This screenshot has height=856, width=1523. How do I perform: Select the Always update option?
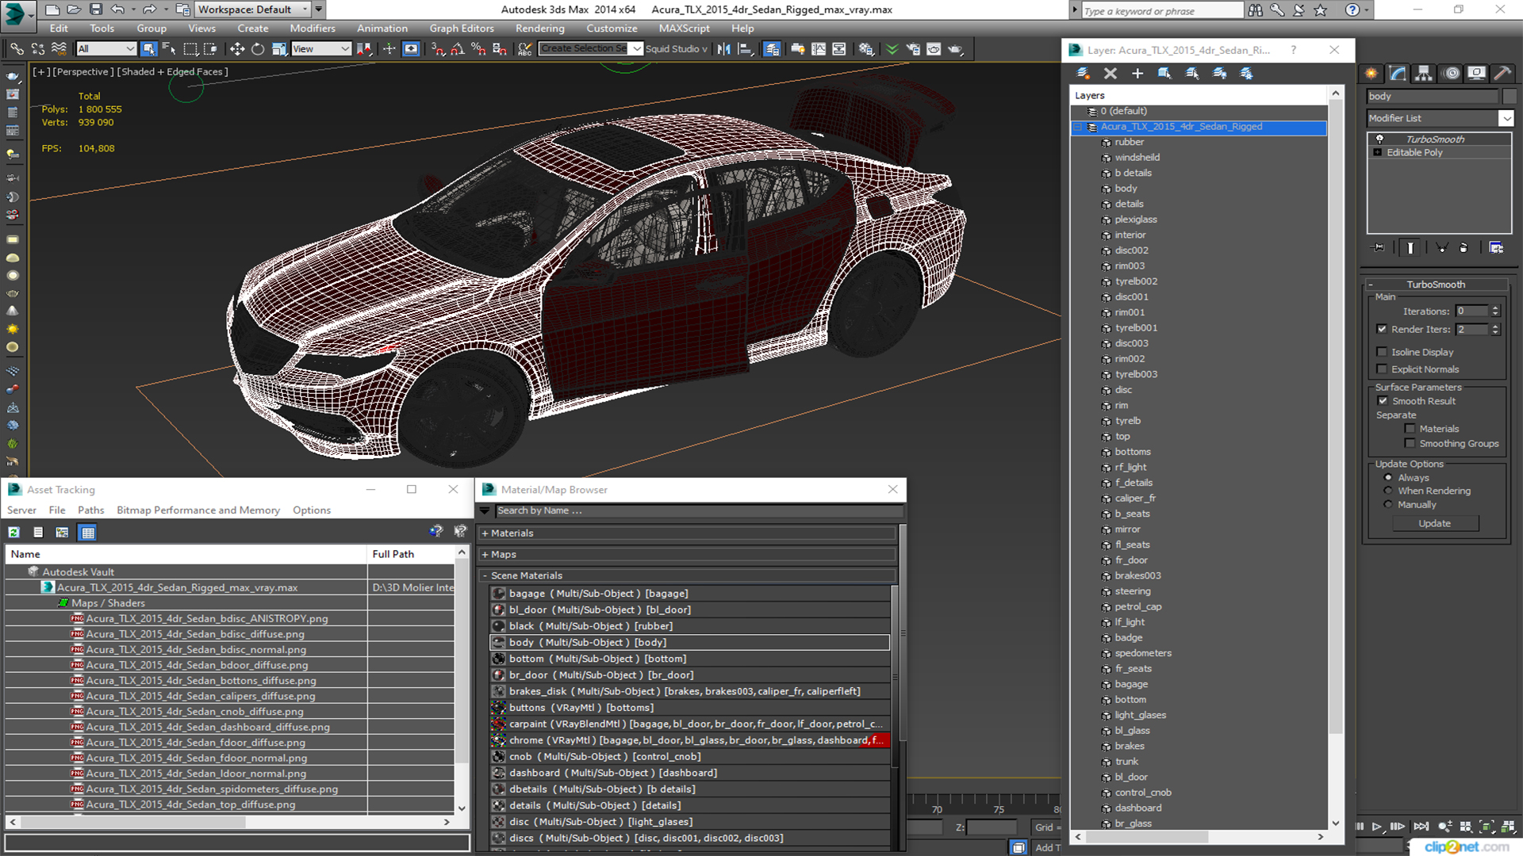(1388, 478)
